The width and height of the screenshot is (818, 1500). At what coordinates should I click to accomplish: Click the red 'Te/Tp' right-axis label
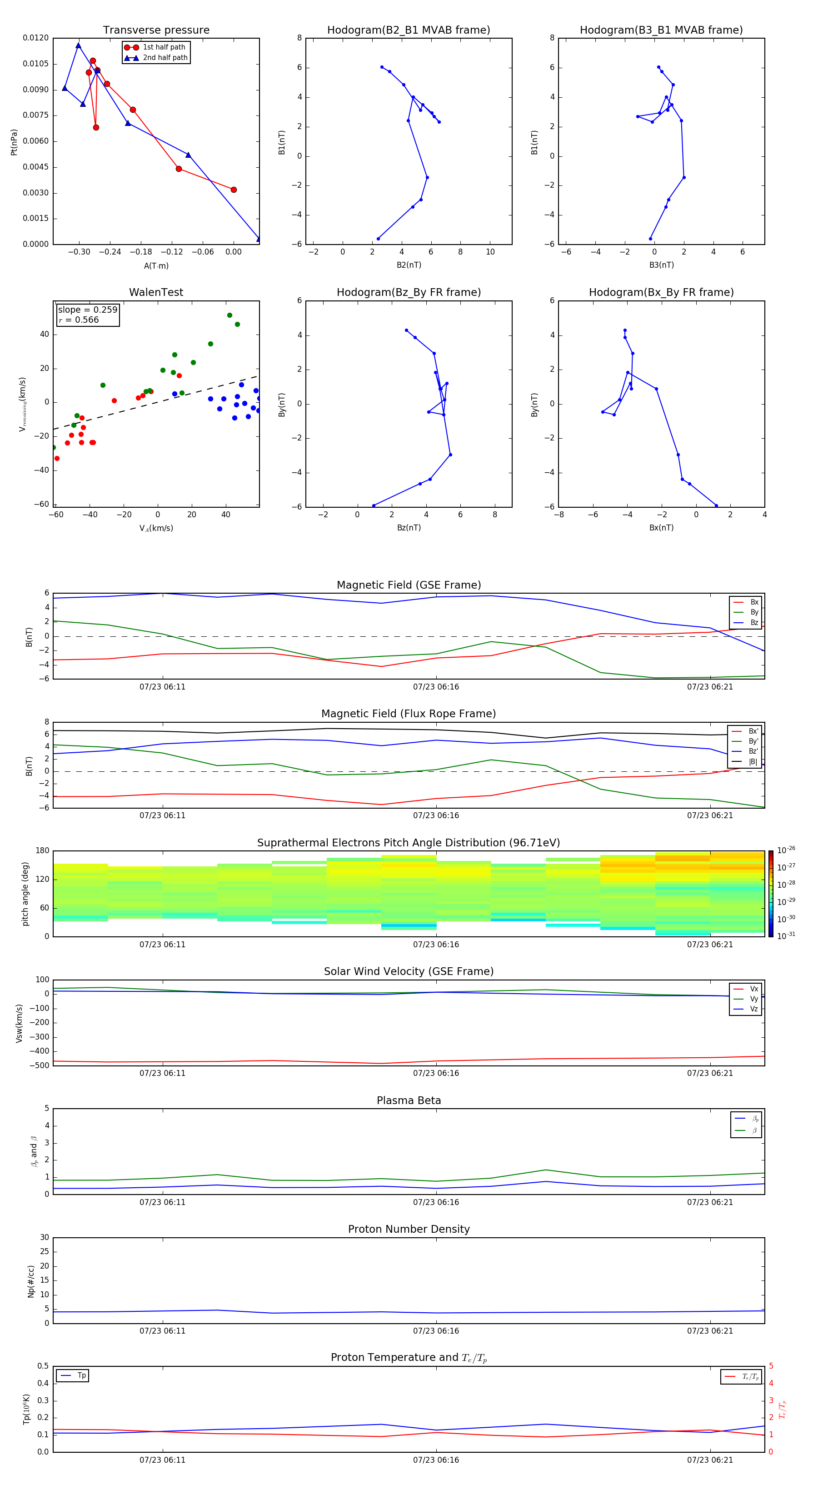[783, 1409]
